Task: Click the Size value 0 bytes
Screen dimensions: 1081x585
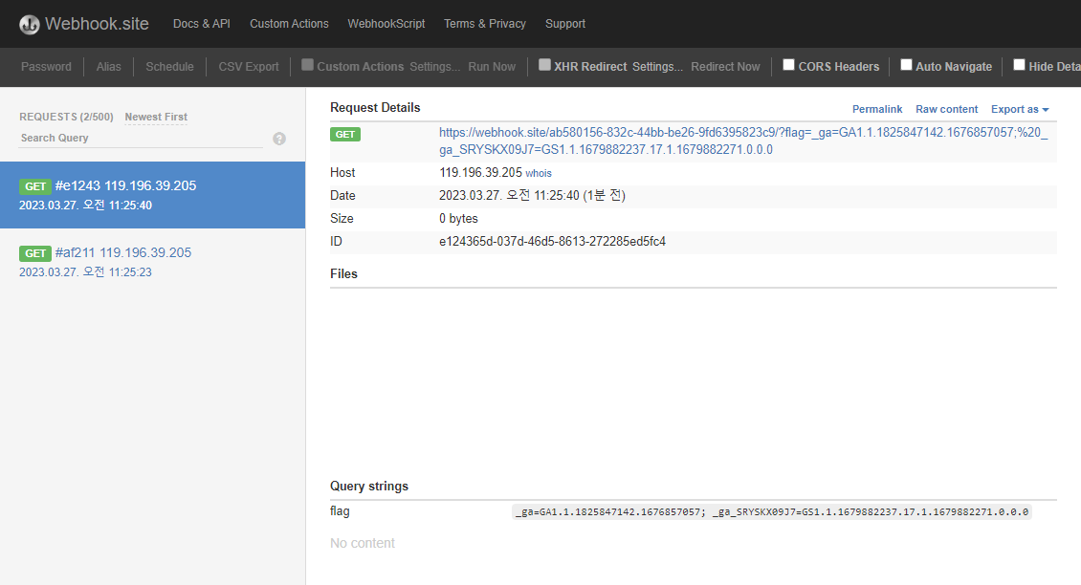Action: pos(458,219)
